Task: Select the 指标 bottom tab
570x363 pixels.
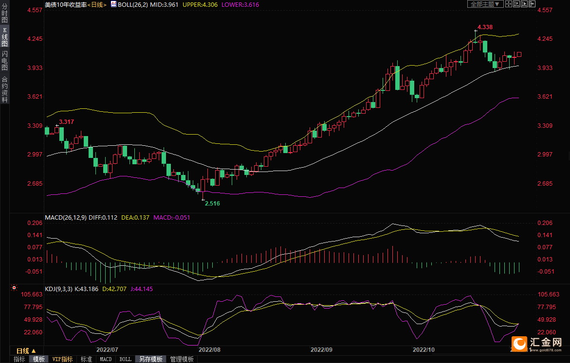Action: tap(19, 359)
